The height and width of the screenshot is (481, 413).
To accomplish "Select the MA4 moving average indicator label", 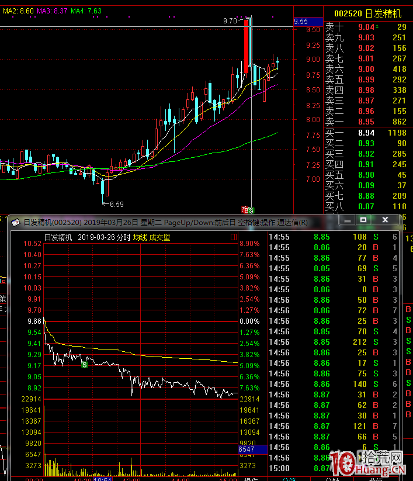I will click(x=86, y=11).
